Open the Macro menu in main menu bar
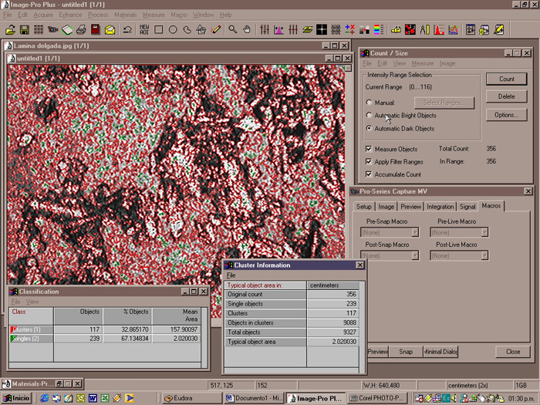 tap(179, 15)
